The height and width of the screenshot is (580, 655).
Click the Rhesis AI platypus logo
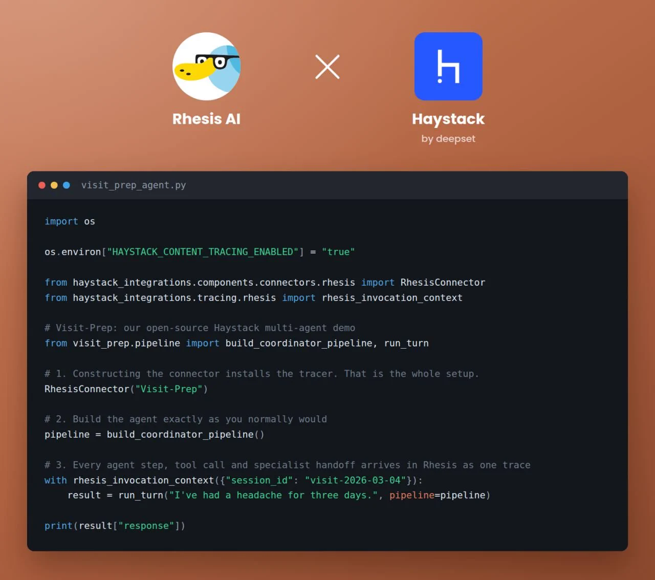pos(206,66)
